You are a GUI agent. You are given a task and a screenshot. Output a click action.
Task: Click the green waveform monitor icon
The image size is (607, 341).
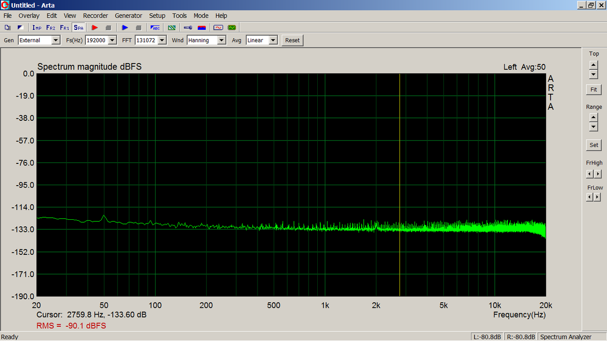tap(232, 28)
